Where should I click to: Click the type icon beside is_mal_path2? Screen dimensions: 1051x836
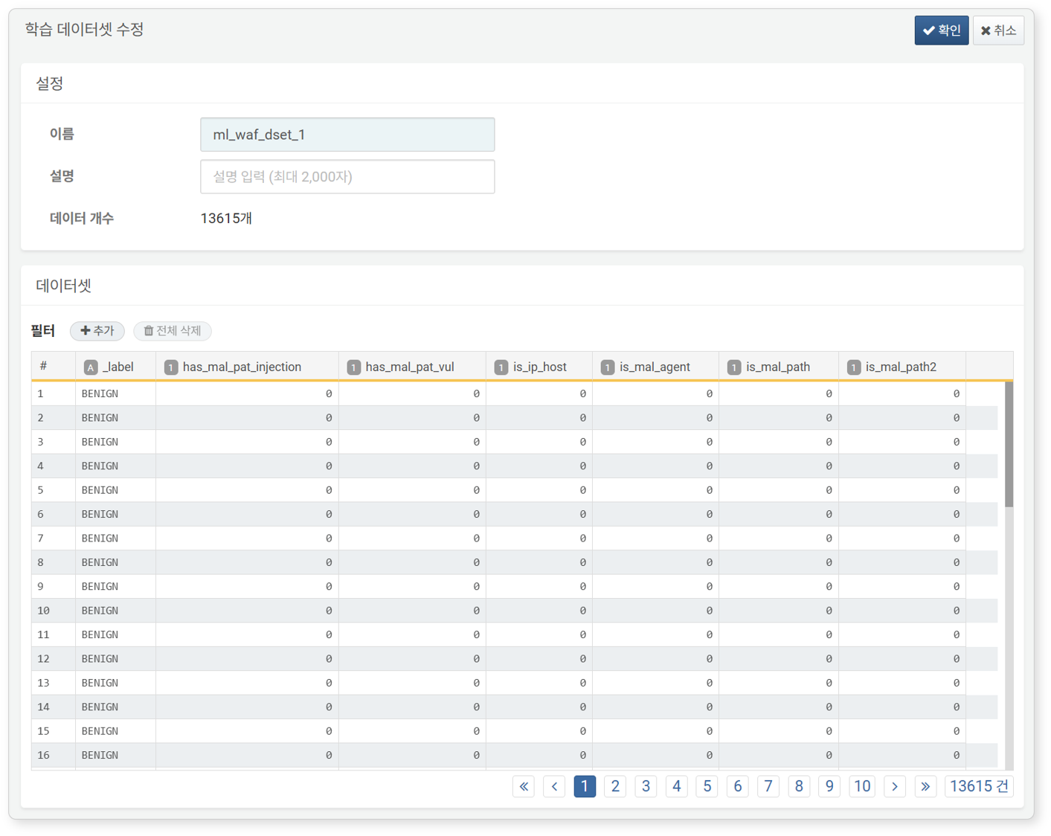854,367
